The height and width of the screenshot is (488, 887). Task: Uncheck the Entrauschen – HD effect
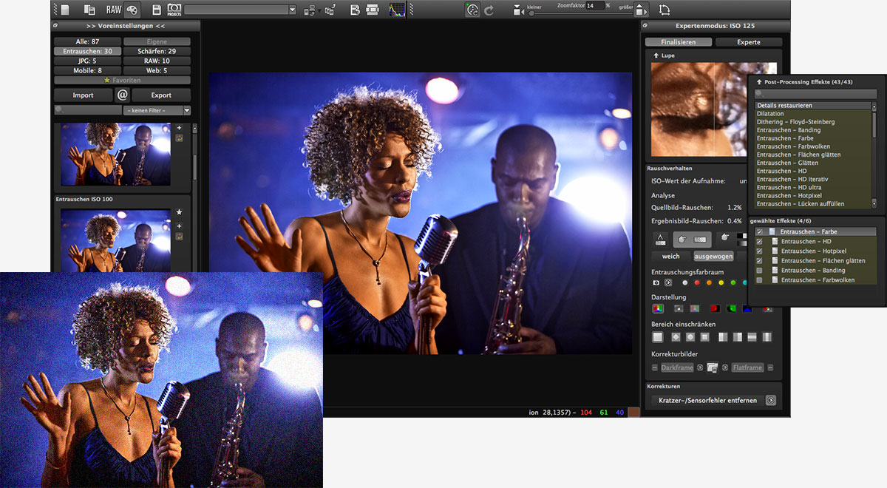pos(759,242)
